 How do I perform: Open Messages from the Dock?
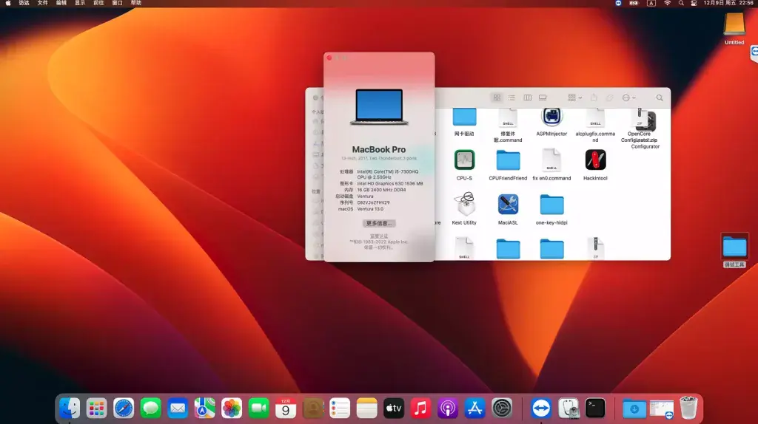151,408
